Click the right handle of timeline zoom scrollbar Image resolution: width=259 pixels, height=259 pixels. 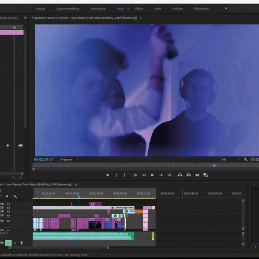(108, 248)
